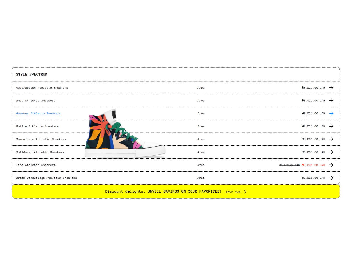Click Area label in Line Athletic Sneakers row
This screenshot has width=352, height=264.
pos(201,165)
